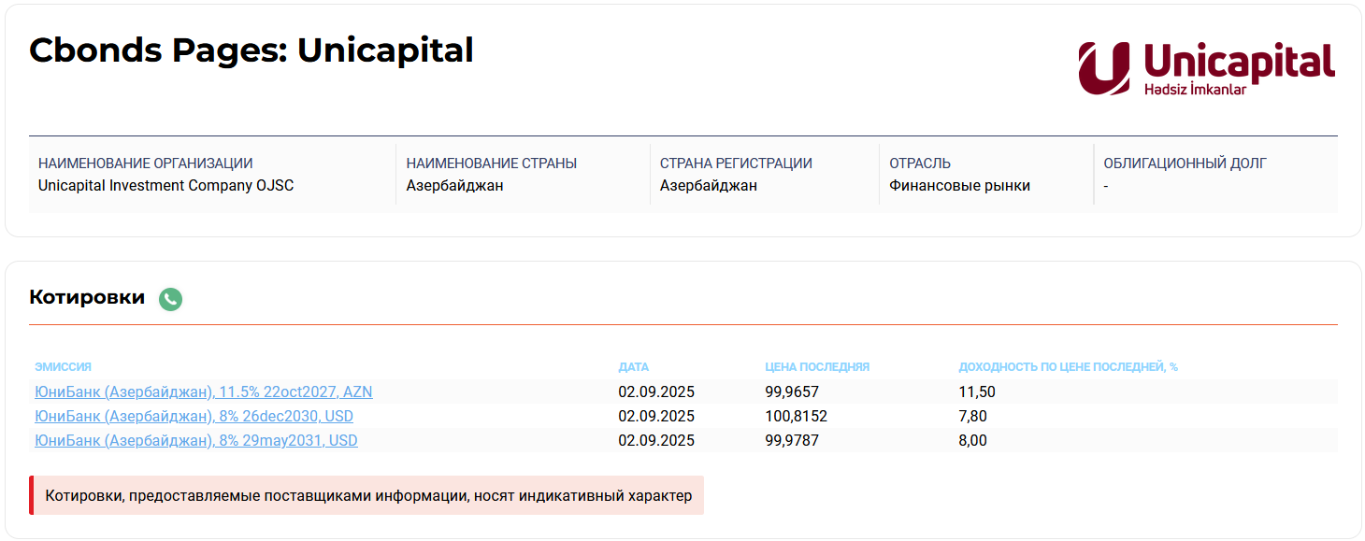
Task: Click the Котировки section heading
Action: [x=87, y=298]
